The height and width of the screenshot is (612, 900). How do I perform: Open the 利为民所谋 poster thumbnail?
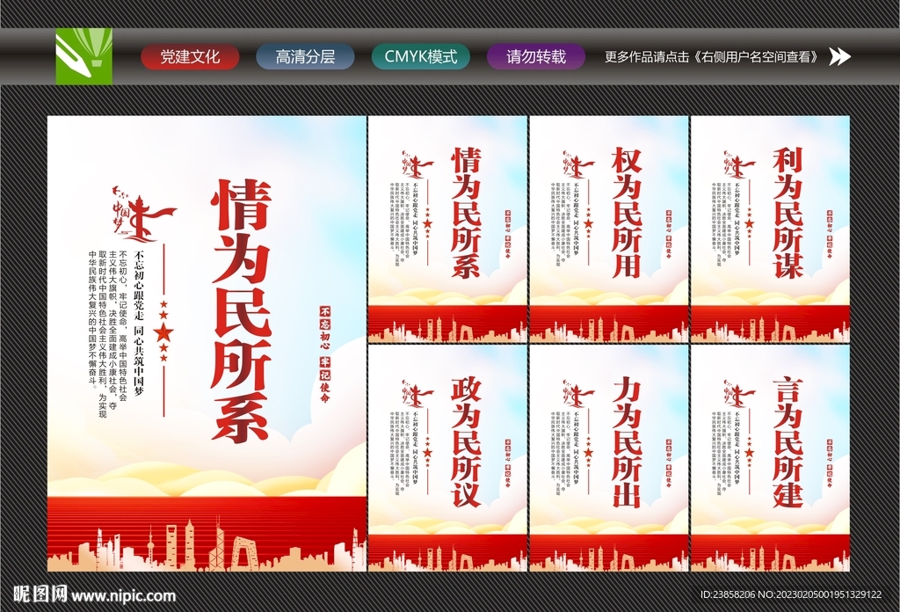point(770,229)
